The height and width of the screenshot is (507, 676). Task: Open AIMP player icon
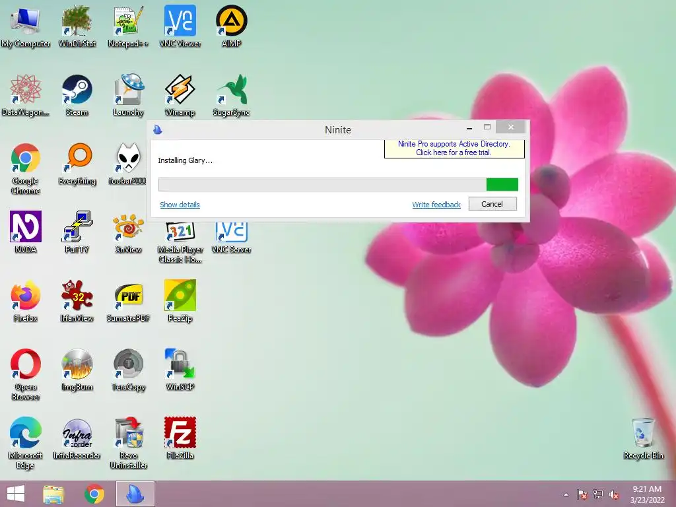coord(232,26)
